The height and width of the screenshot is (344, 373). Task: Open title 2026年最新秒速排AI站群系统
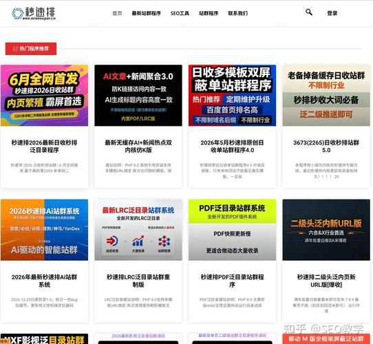[44, 281]
